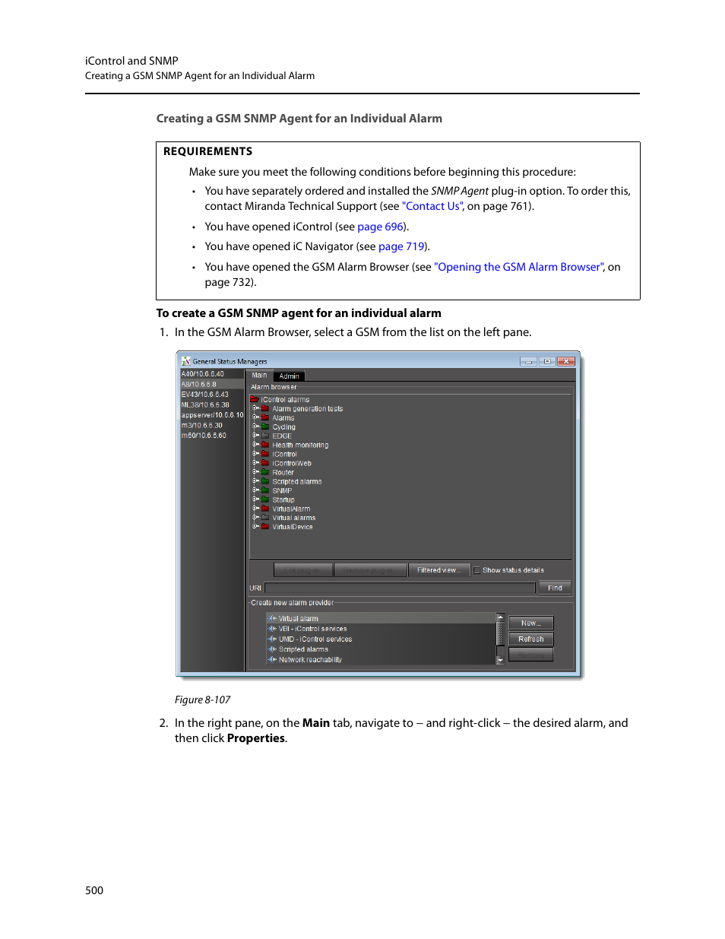Screen dimensions: 725x939
Task: Click the Health monitoring folder icon
Action: coord(265,445)
